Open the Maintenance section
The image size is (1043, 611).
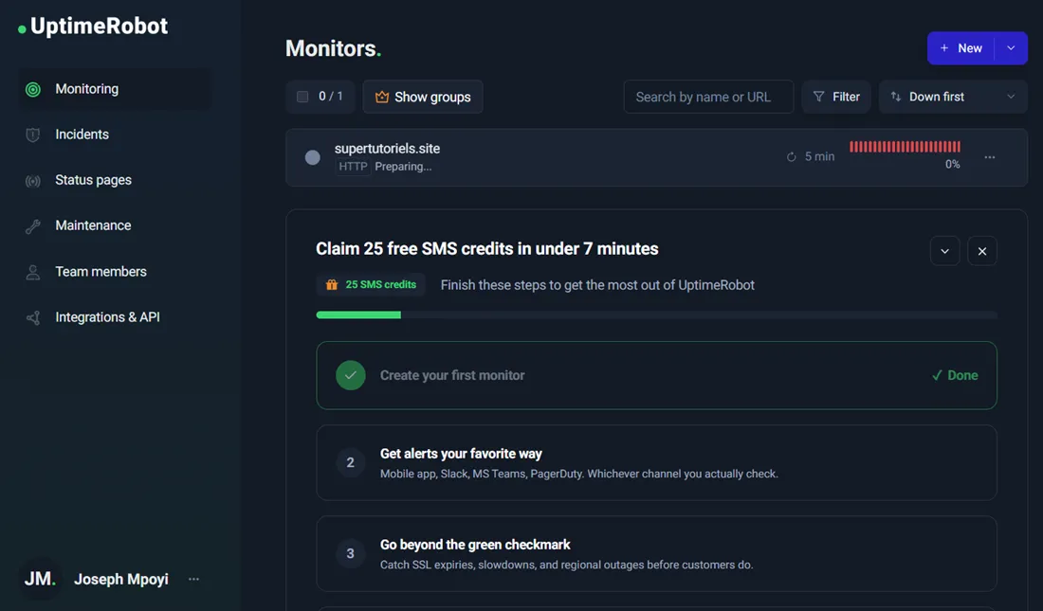(x=93, y=225)
